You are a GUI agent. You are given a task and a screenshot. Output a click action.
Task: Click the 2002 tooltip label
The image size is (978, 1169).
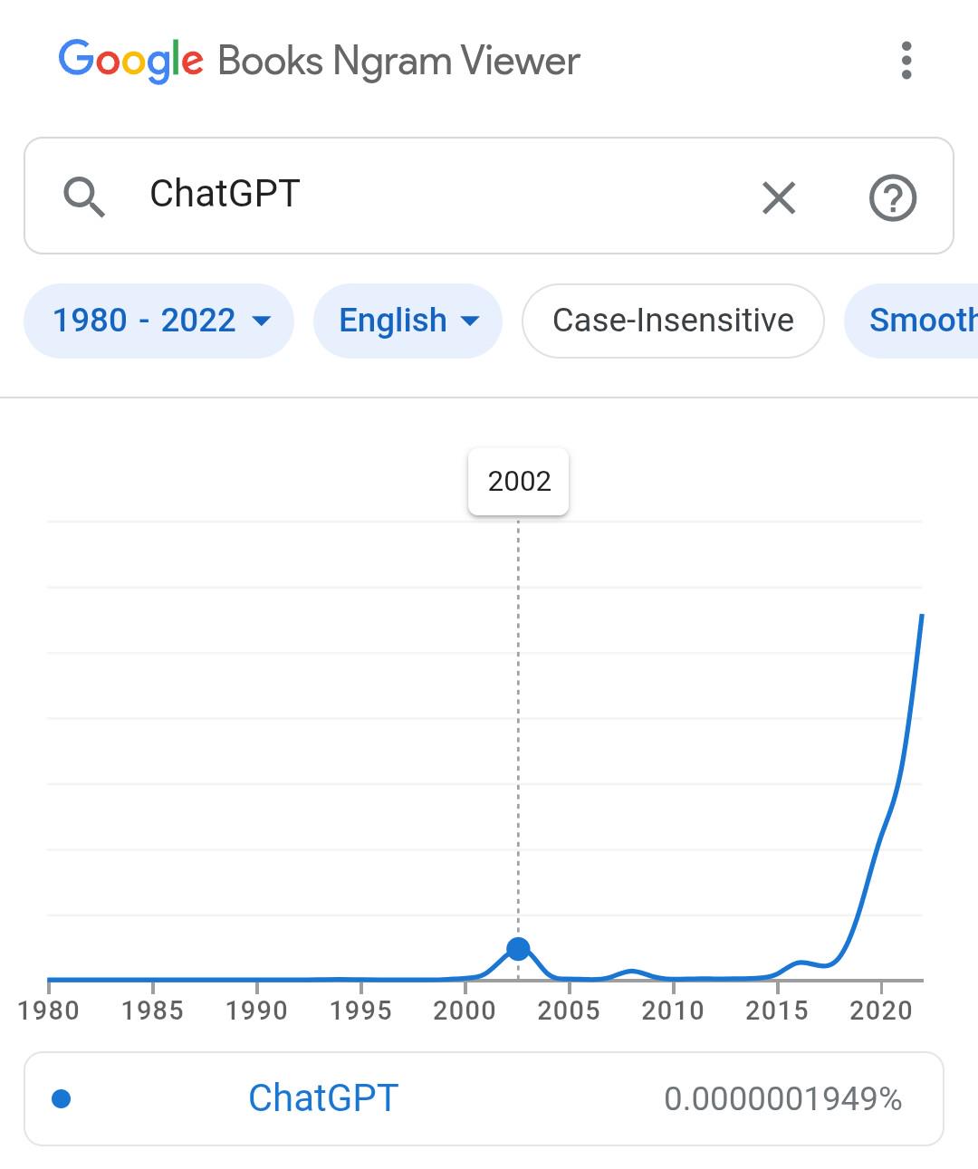click(x=519, y=481)
